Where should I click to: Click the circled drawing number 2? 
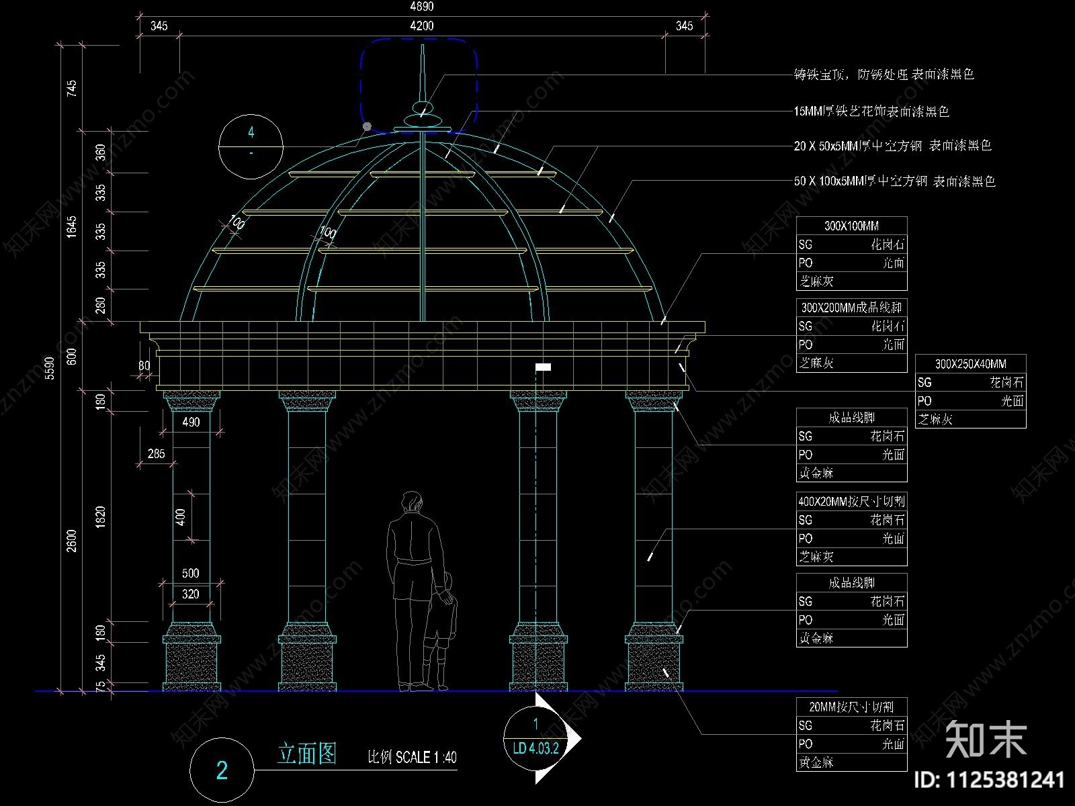pos(222,770)
